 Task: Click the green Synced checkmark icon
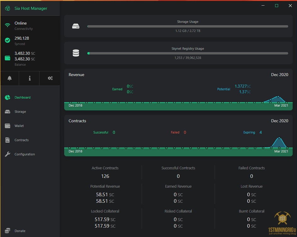tap(7, 40)
